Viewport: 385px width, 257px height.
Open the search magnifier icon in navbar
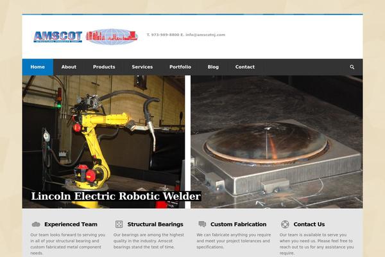[x=352, y=67]
